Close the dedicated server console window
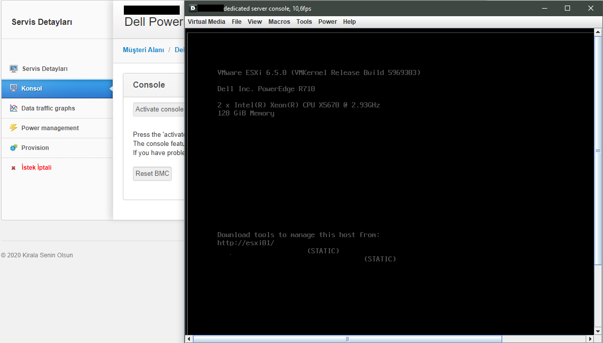This screenshot has width=603, height=343. point(591,8)
